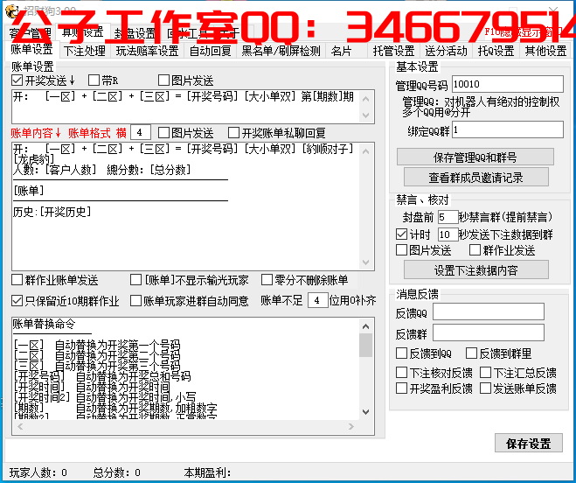Click up arrow of 账单替换命令 list scrollbar

366,326
